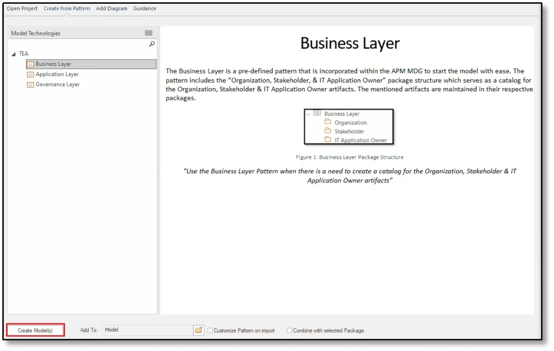Viewport: 554px width, 351px height.
Task: Switch to Create from Pattern tab
Action: click(x=67, y=8)
